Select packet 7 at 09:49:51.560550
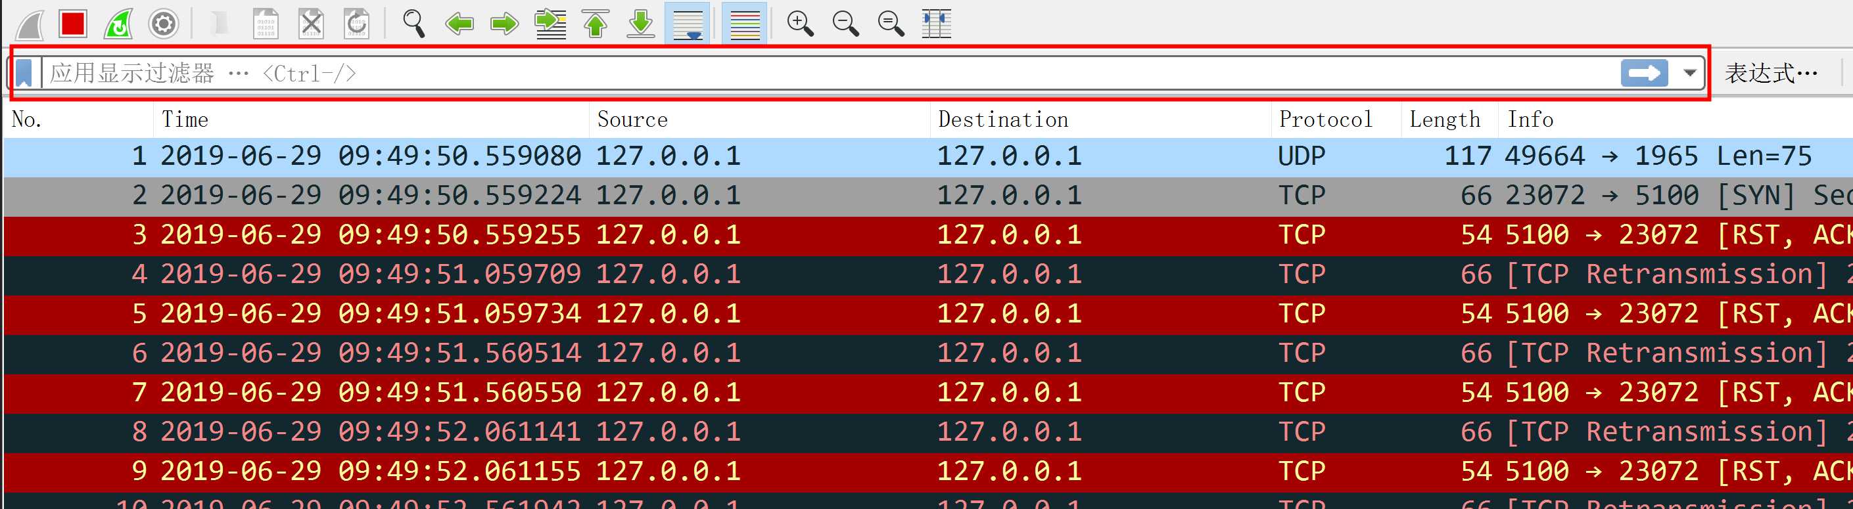Screen dimensions: 1853x509 928,393
